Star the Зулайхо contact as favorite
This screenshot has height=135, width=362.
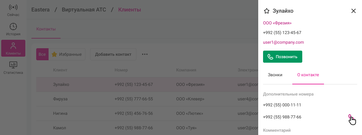click(266, 11)
